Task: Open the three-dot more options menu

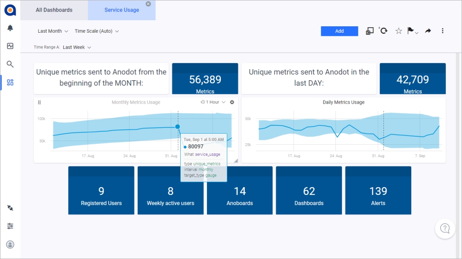Action: coord(443,31)
